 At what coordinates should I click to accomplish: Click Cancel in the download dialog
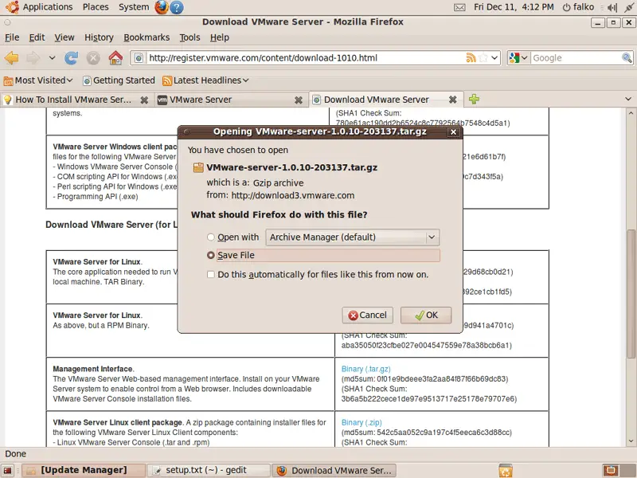[367, 315]
